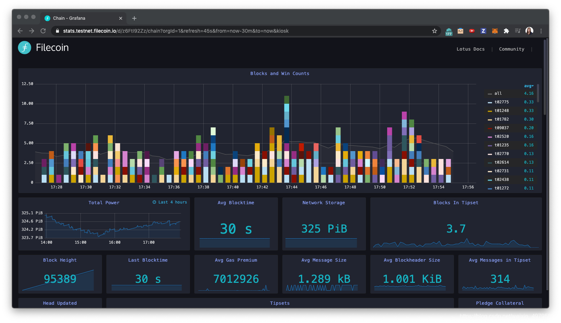
Task: Click the 3.7 blocks in tipset value
Action: pos(456,229)
